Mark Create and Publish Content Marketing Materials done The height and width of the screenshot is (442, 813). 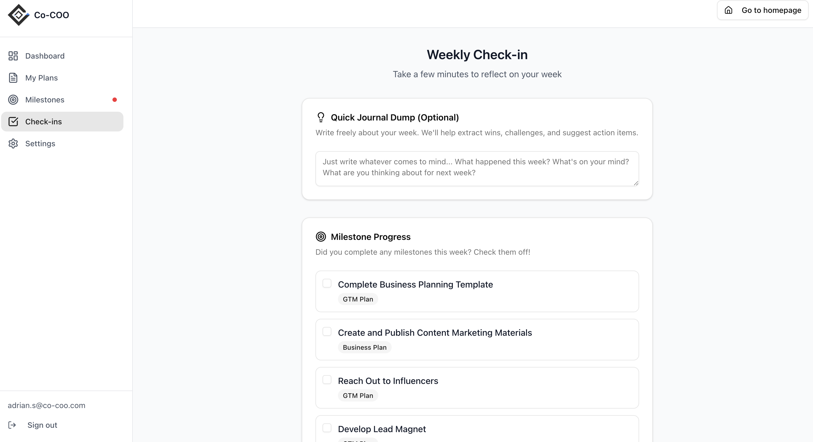[327, 331]
